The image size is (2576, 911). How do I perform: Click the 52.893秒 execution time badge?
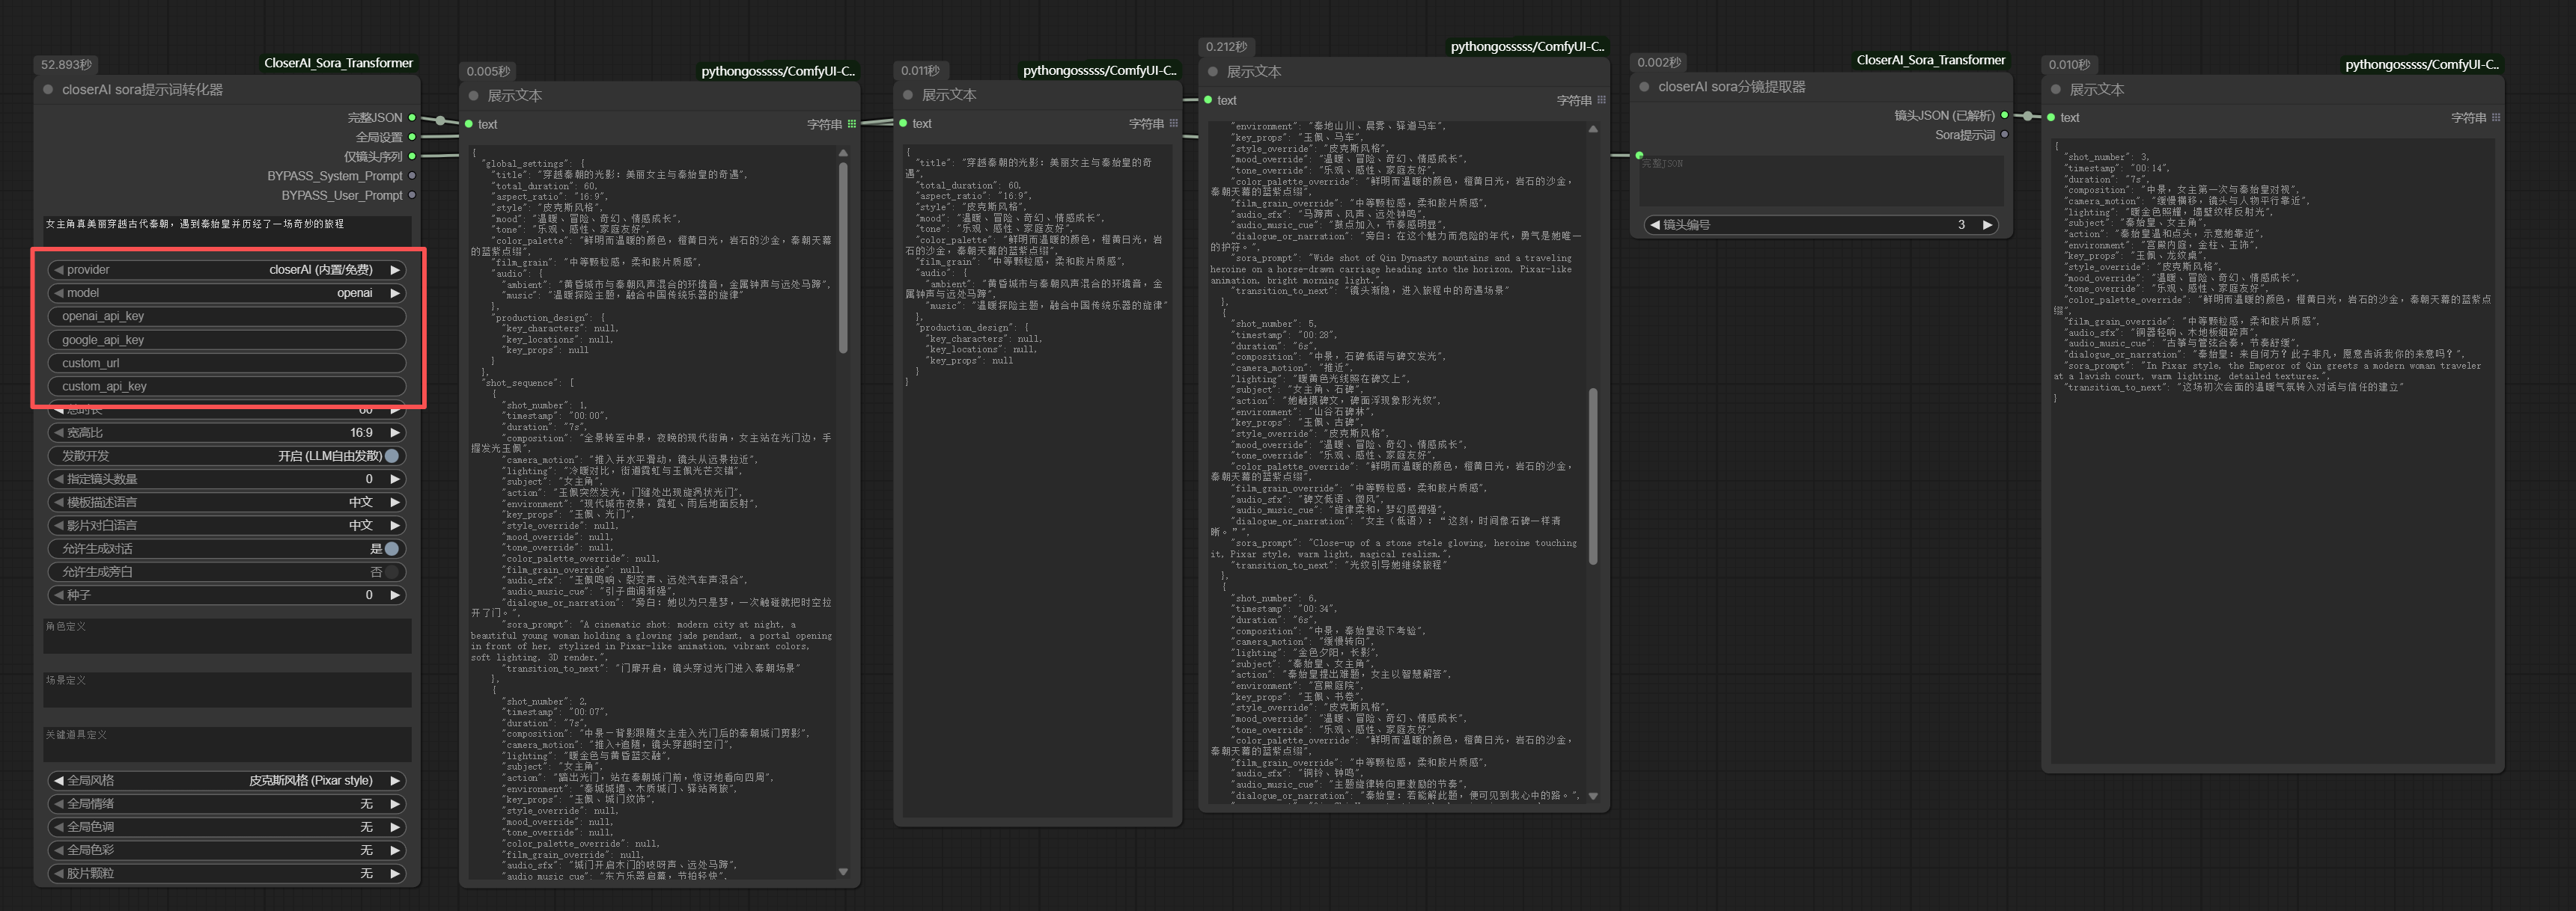click(x=66, y=65)
